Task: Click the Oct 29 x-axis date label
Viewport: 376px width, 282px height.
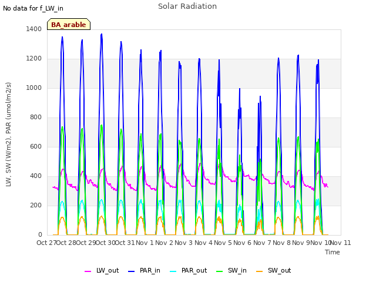Action: (86, 243)
